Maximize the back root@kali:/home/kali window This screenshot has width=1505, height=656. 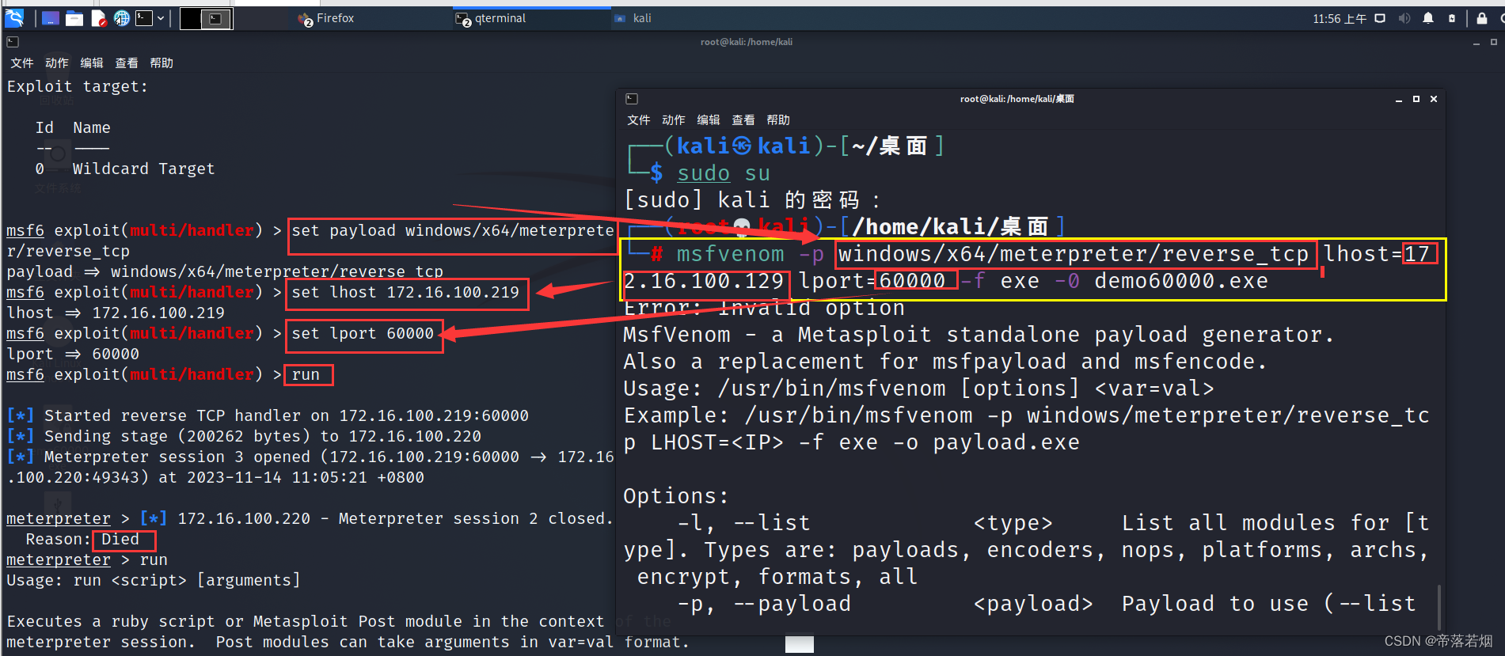coord(1494,42)
